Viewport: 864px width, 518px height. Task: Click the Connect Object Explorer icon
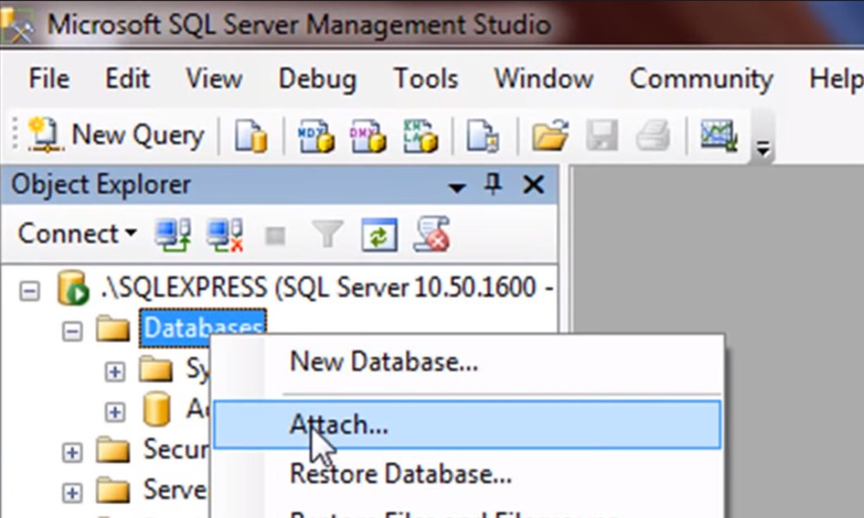pyautogui.click(x=172, y=234)
